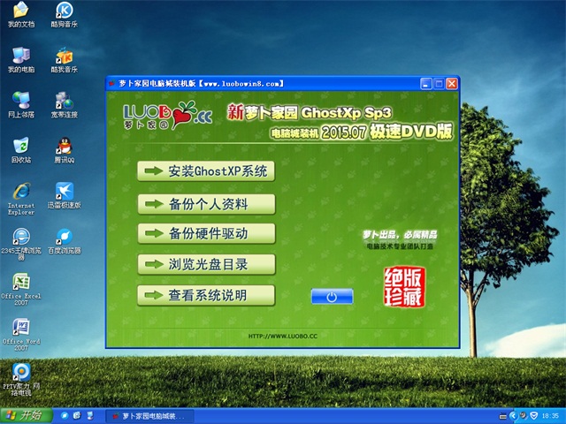
Task: Click 查看系统说明 button
Action: point(206,294)
